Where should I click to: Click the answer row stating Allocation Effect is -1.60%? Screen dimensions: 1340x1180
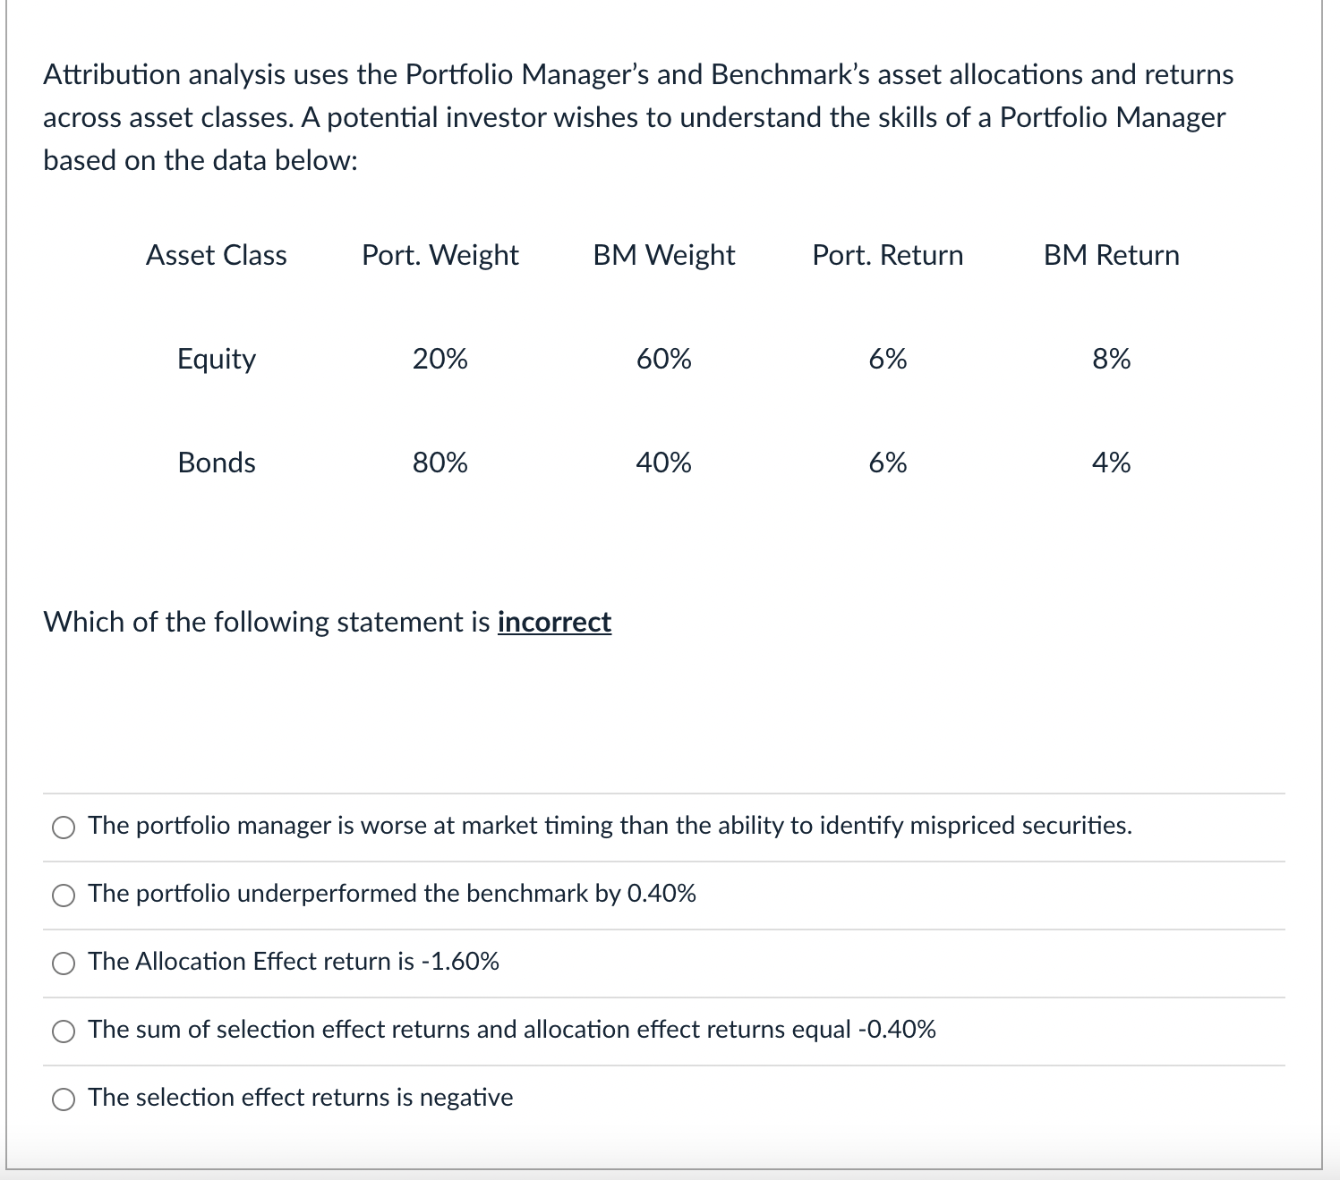click(x=293, y=962)
